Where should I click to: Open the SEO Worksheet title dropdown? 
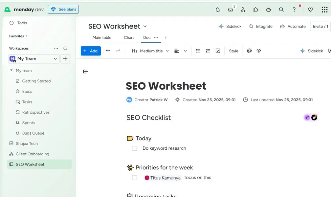[x=145, y=26]
